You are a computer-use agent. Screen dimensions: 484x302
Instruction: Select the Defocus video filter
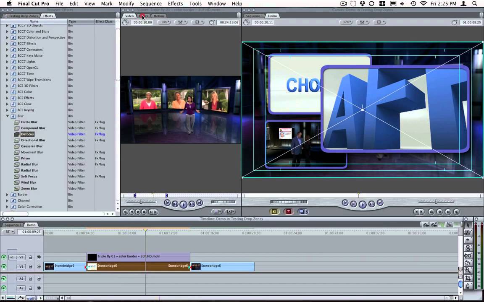(x=27, y=134)
